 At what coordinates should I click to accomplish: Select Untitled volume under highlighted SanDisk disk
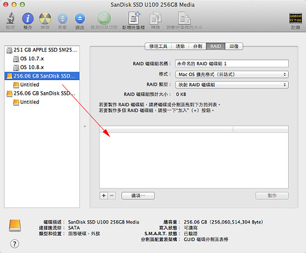42,85
